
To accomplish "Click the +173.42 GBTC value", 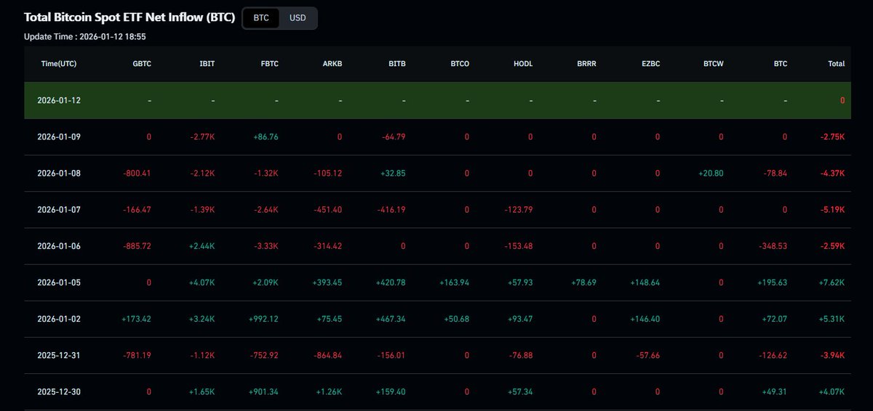I will pyautogui.click(x=136, y=319).
